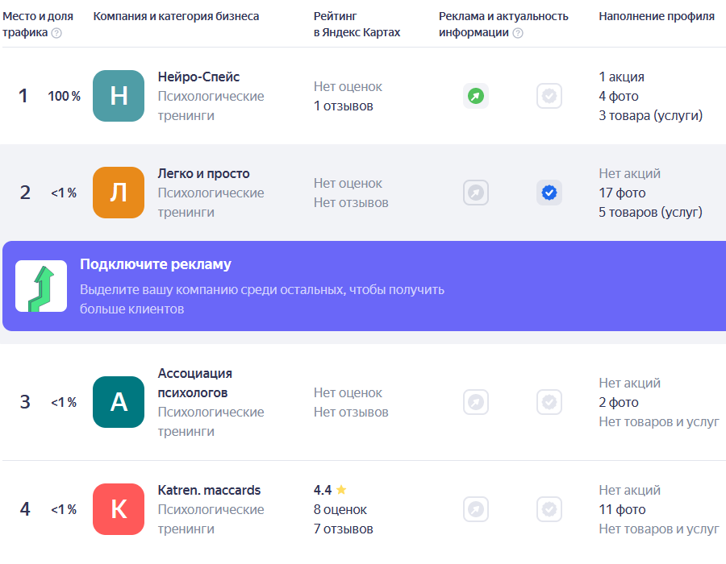Click the 'Подключите рекламу' banner heading
Screen dimensions: 726x564
[x=156, y=264]
